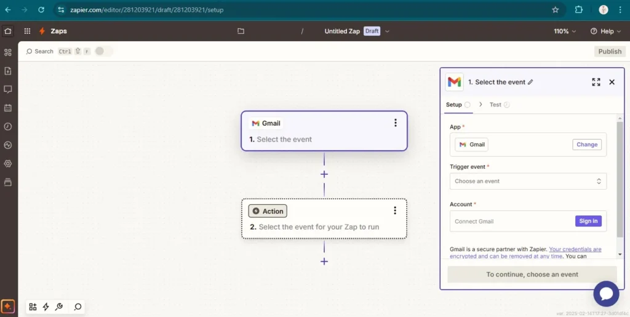The image size is (630, 317).
Task: Click the wrench tool in bottom toolbar
Action: point(59,307)
